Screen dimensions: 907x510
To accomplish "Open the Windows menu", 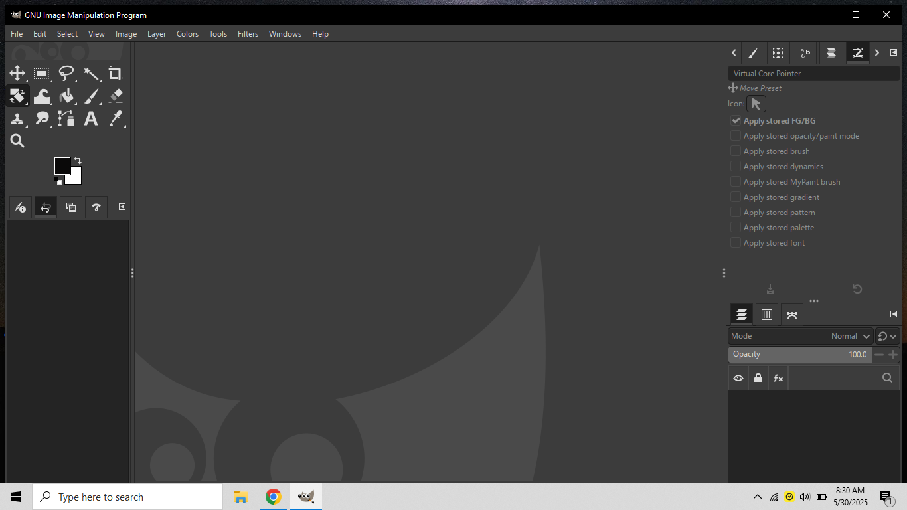I will (285, 34).
